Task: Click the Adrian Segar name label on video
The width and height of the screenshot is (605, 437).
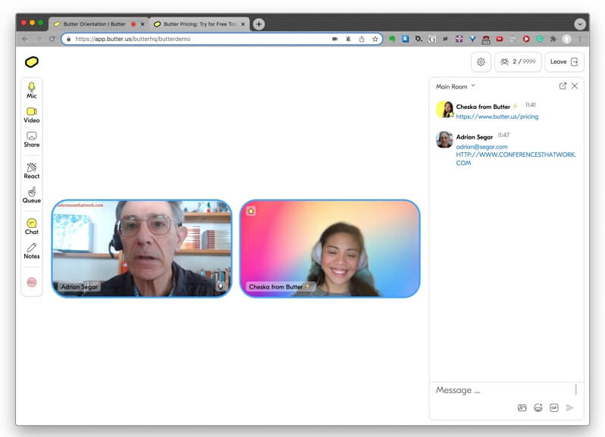Action: pyautogui.click(x=79, y=287)
